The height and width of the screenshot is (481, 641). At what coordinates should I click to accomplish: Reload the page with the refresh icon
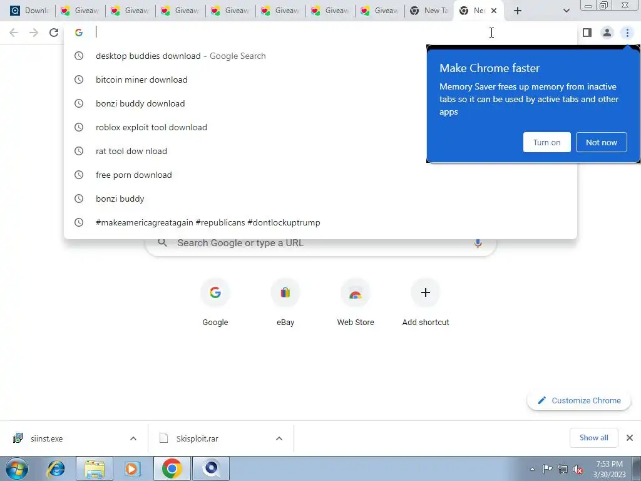pos(54,33)
